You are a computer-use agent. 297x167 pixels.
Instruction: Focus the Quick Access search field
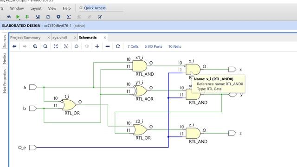101,8
